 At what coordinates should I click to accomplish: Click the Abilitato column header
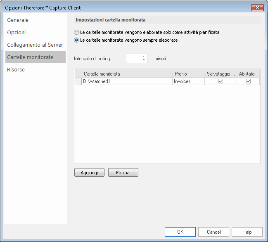click(x=248, y=74)
